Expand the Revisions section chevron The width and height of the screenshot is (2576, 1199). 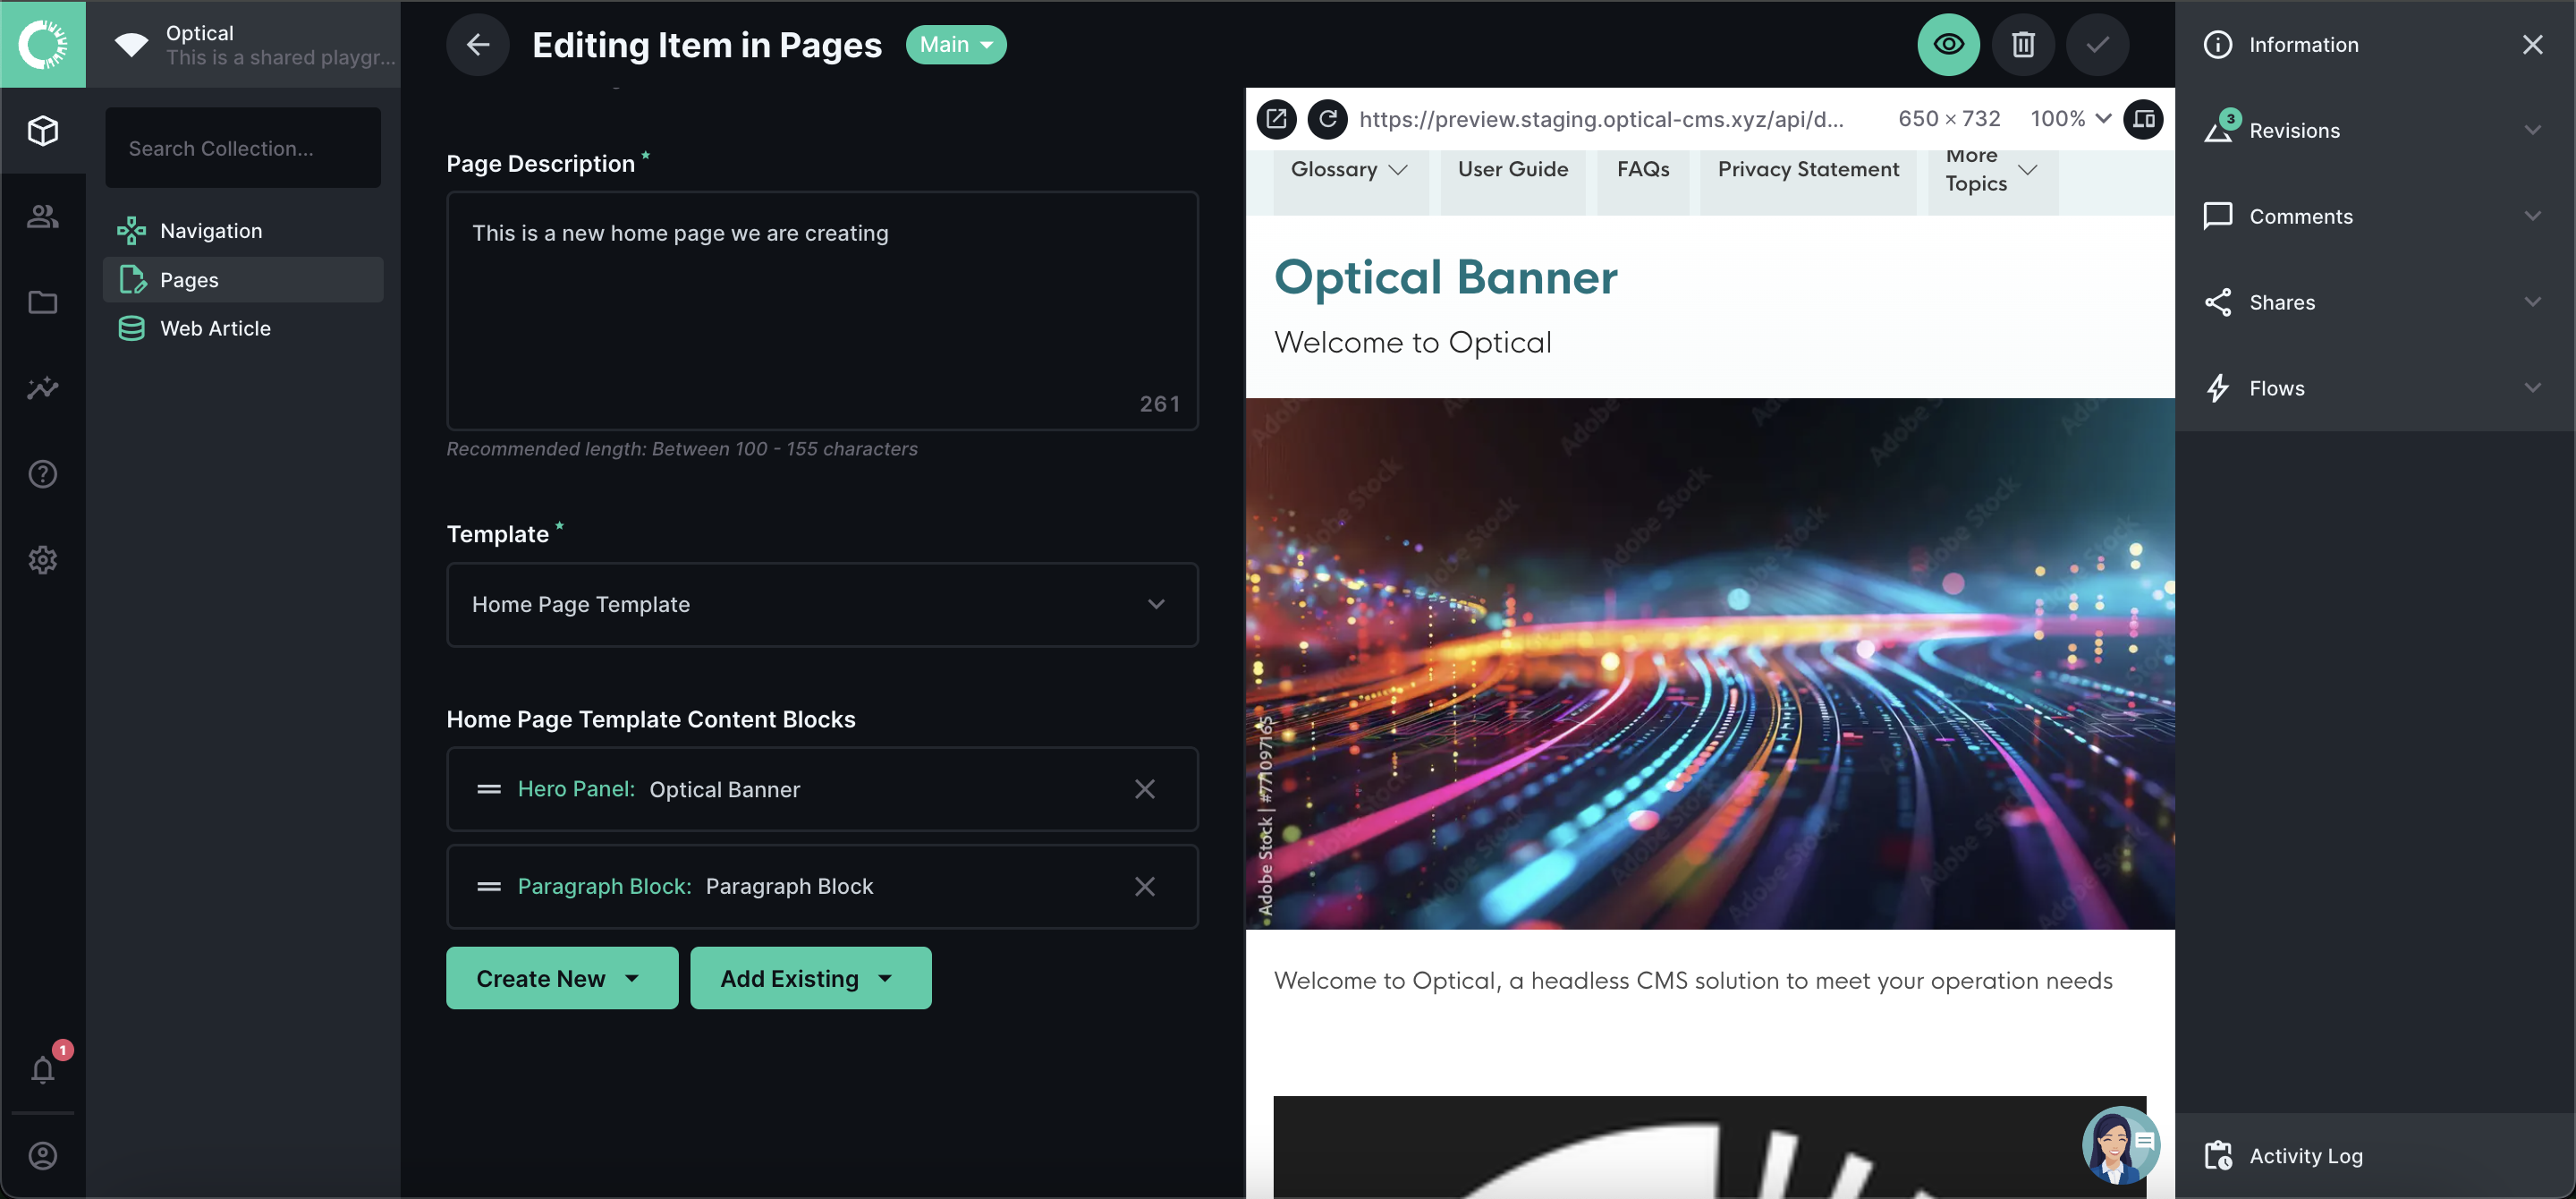[x=2532, y=130]
